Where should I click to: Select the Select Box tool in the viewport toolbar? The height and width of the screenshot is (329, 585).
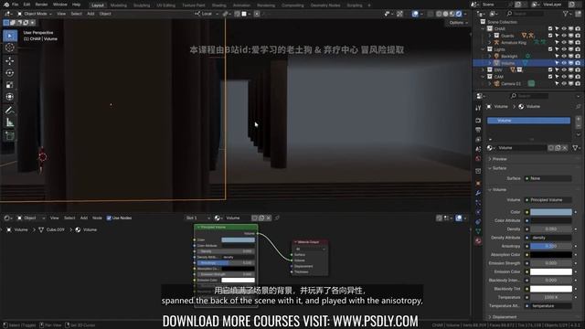[x=10, y=36]
